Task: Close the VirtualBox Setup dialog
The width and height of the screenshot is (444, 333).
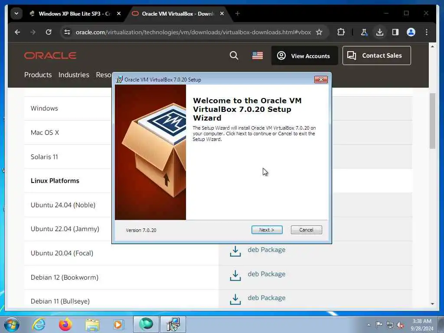Action: (x=321, y=80)
